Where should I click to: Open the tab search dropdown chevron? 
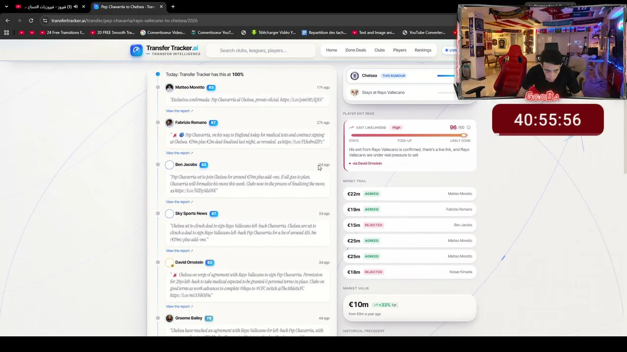[6, 7]
